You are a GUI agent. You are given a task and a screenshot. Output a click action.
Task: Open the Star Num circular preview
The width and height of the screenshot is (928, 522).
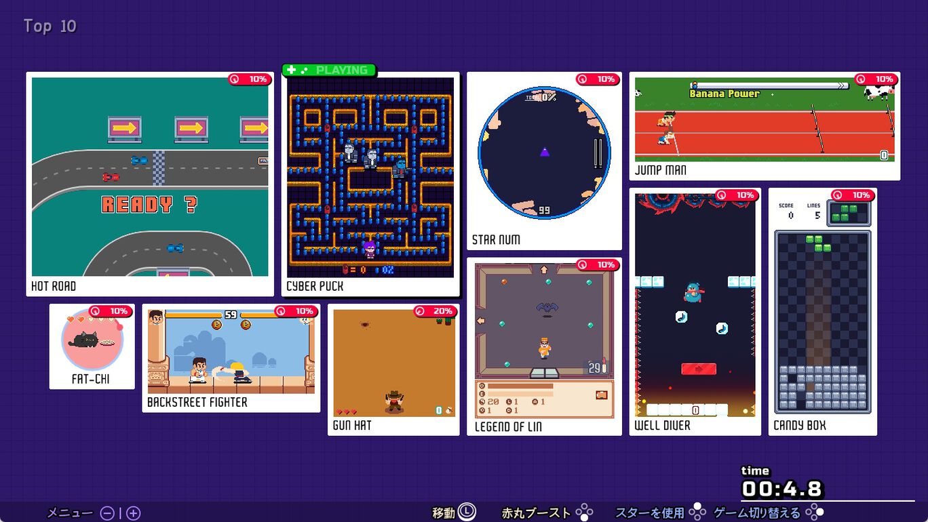(544, 153)
